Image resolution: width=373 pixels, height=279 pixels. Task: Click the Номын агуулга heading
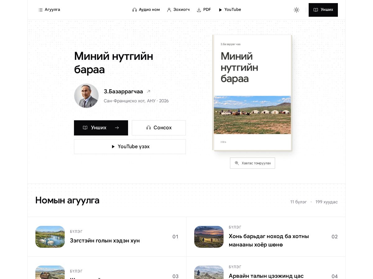[67, 200]
